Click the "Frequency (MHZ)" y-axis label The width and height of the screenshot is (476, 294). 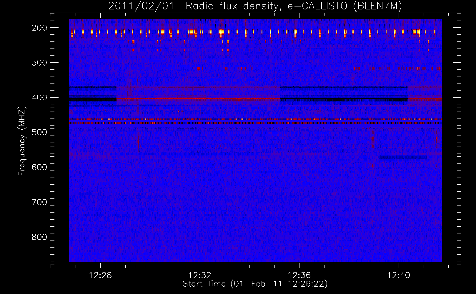(22, 141)
